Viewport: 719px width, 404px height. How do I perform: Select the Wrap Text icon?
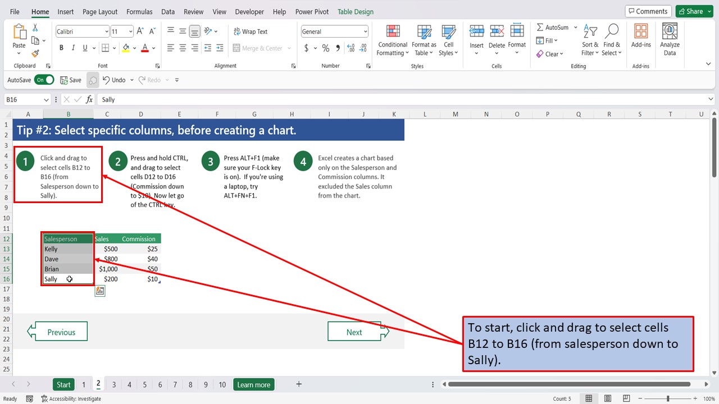pyautogui.click(x=251, y=31)
